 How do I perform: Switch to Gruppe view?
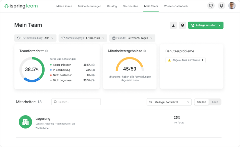(x=201, y=102)
